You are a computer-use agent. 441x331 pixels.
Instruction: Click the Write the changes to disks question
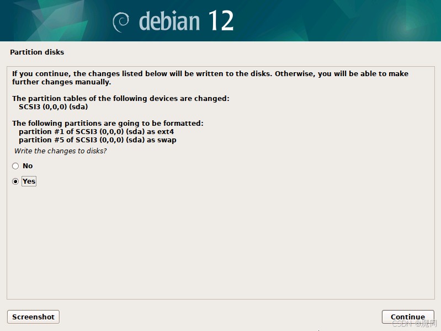point(61,151)
